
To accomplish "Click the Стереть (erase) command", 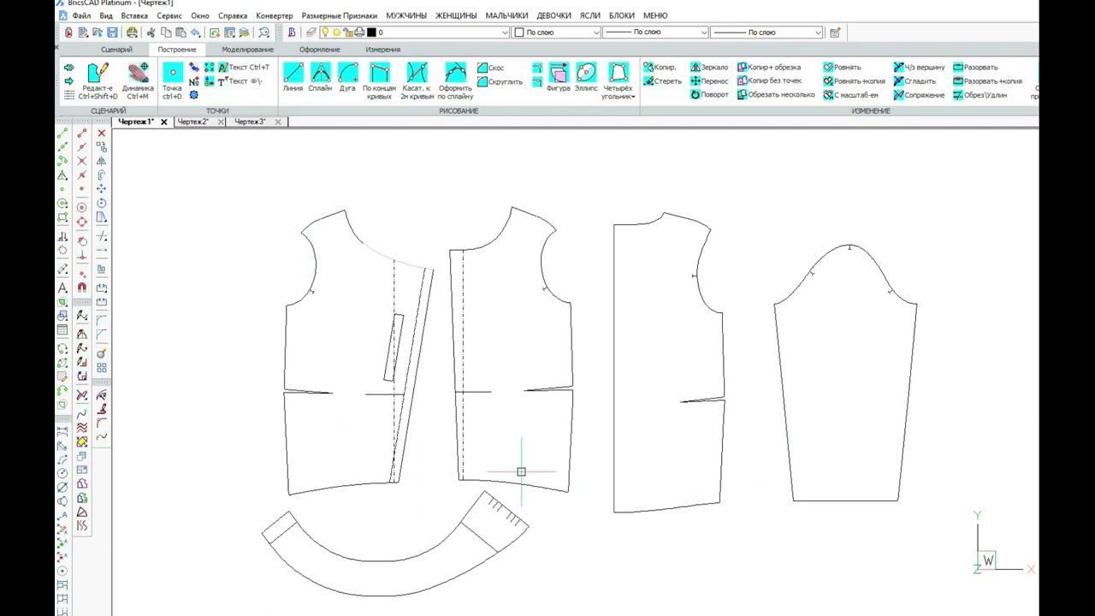I will [x=662, y=81].
